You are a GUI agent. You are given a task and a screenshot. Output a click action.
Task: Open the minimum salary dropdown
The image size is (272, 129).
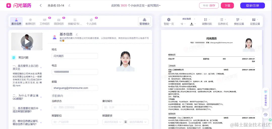coord(113,122)
